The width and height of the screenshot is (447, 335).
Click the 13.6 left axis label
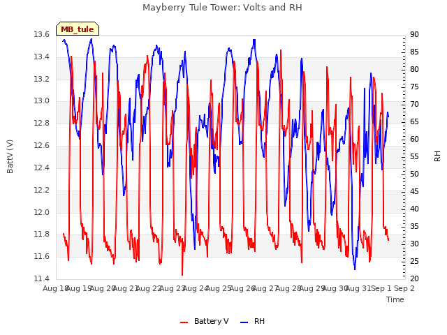(42, 35)
